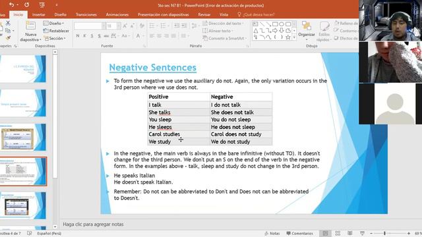Select the down block arrow shape
Viewport: 422px width, 237px height.
[x=282, y=31]
